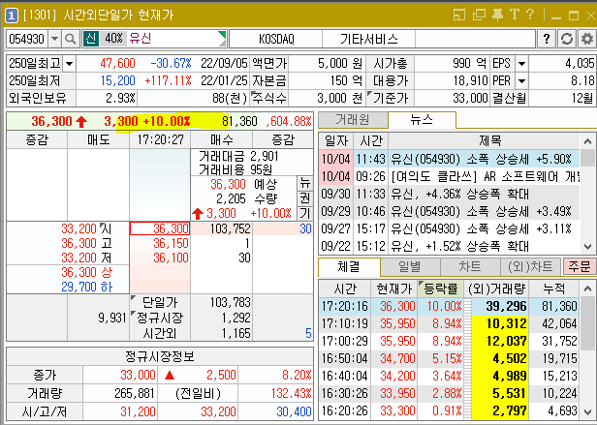Screen dimensions: 597x425
Task: Click the title bar window layout icon
Action: 459,15
